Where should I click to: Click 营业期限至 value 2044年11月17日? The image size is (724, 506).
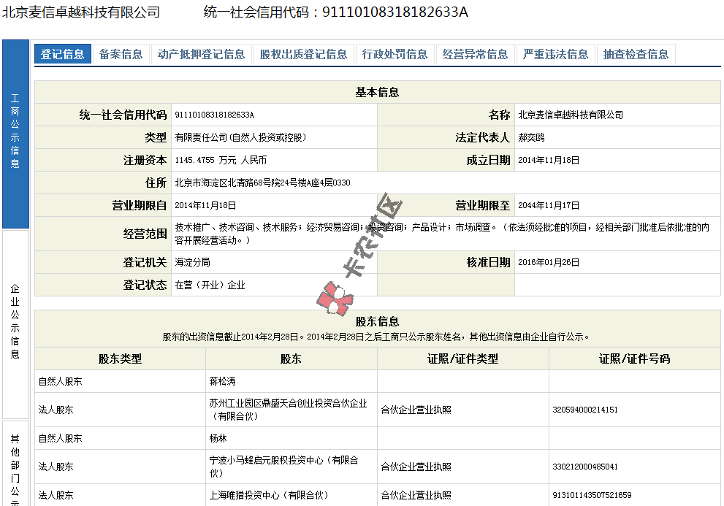pyautogui.click(x=549, y=205)
